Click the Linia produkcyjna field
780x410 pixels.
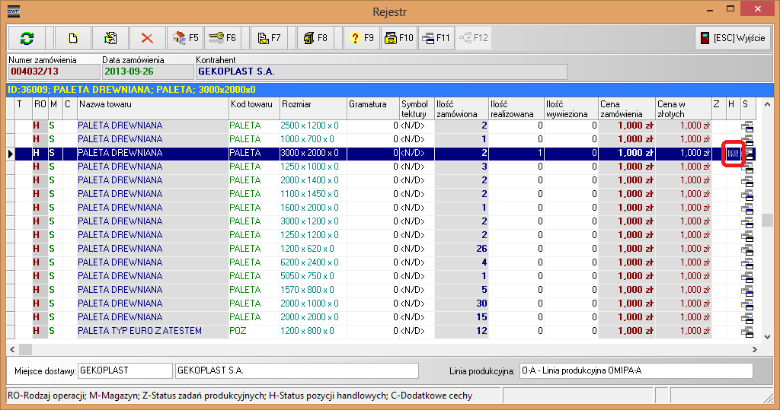pos(635,370)
